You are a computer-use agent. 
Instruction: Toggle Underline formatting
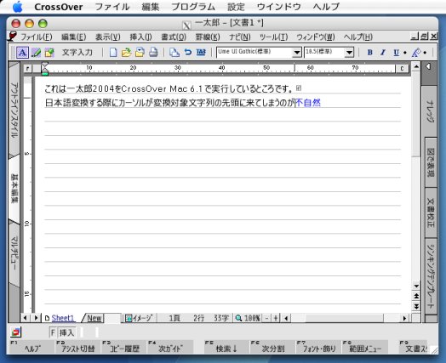tap(396, 53)
